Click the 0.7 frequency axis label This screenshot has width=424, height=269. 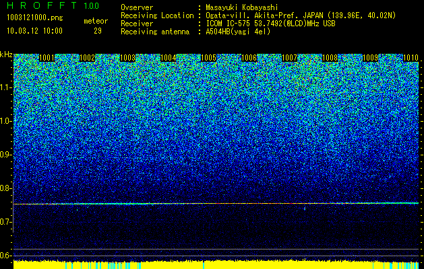[x=5, y=222]
